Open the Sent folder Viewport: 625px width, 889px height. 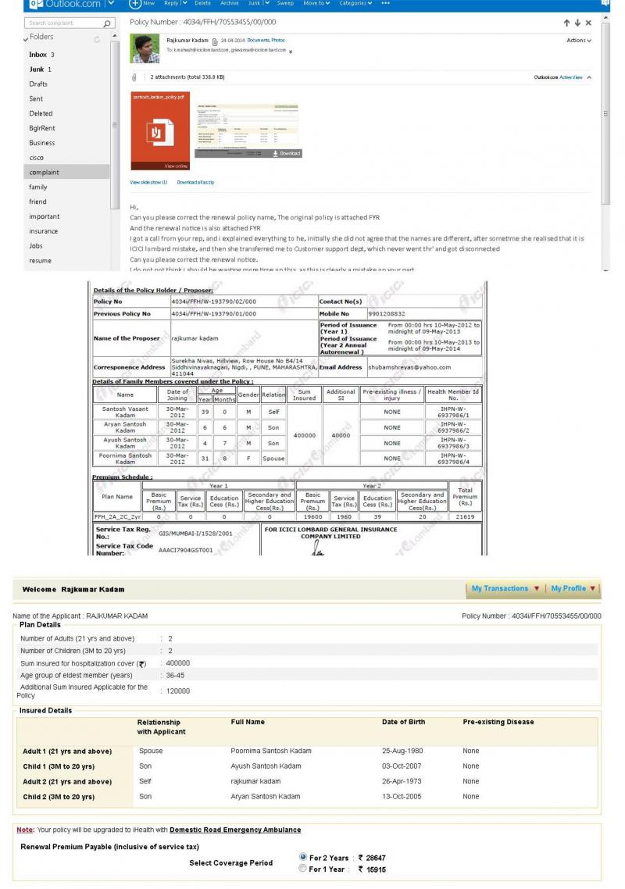pos(36,98)
